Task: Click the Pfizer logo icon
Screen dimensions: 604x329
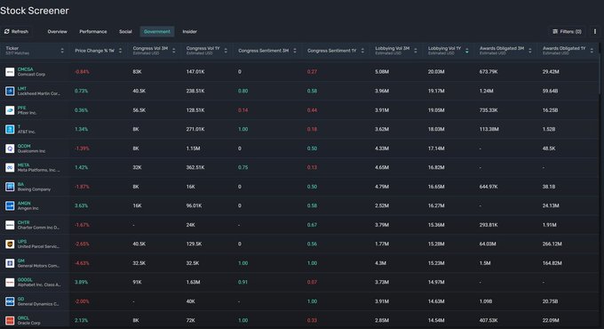Action: [x=10, y=110]
